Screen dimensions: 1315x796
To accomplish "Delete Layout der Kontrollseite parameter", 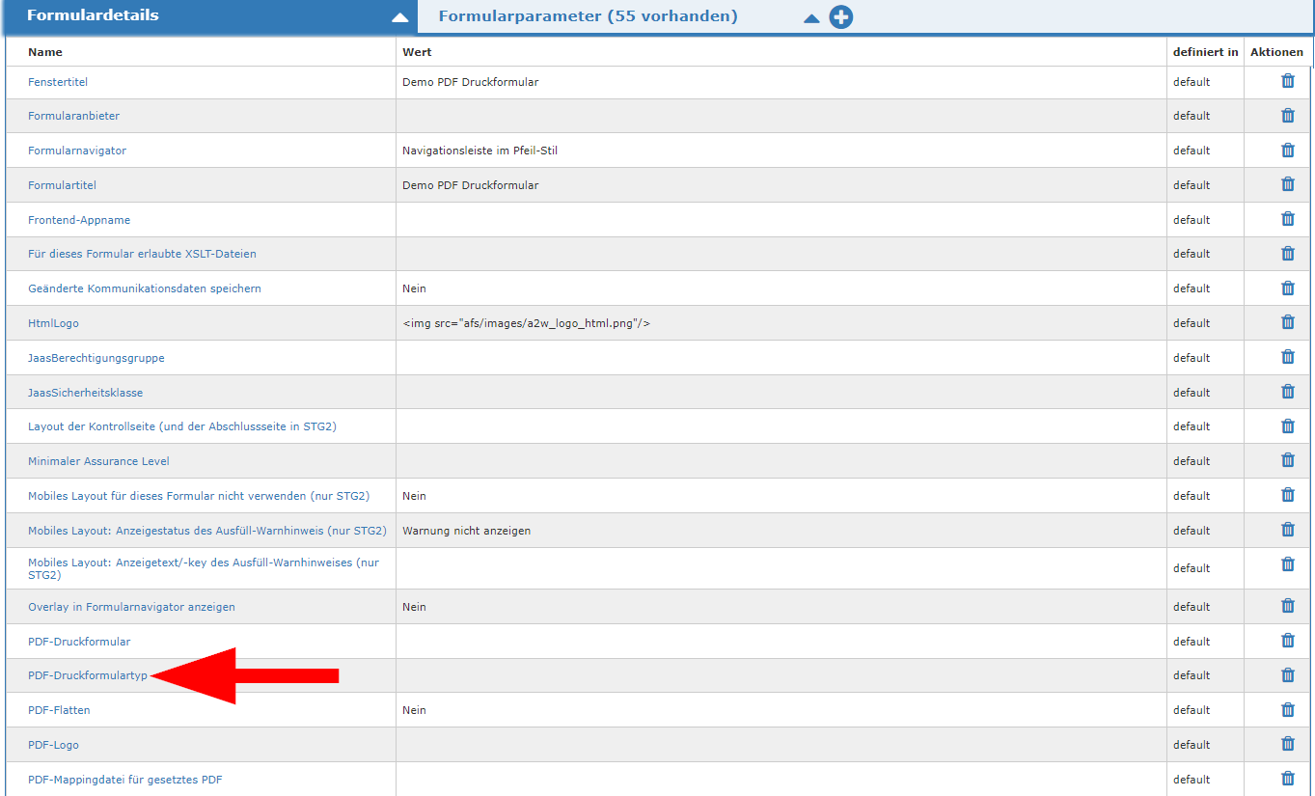I will [x=1287, y=426].
